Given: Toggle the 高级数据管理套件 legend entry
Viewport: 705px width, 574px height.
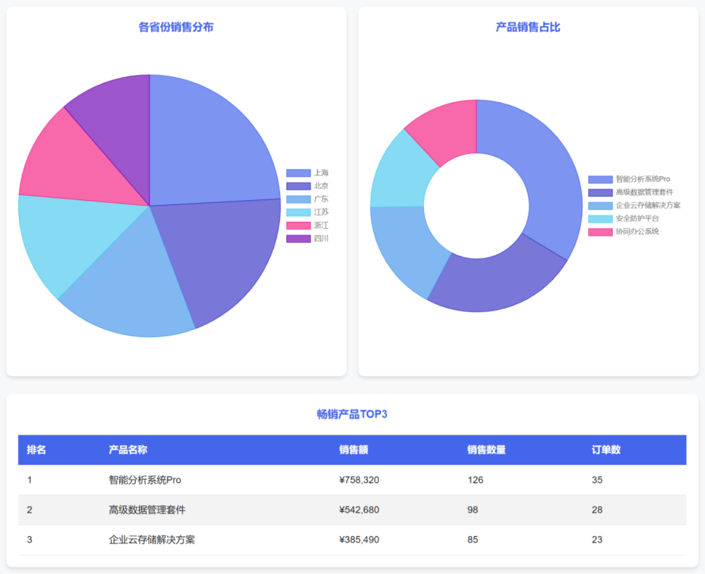Looking at the screenshot, I should coord(631,192).
